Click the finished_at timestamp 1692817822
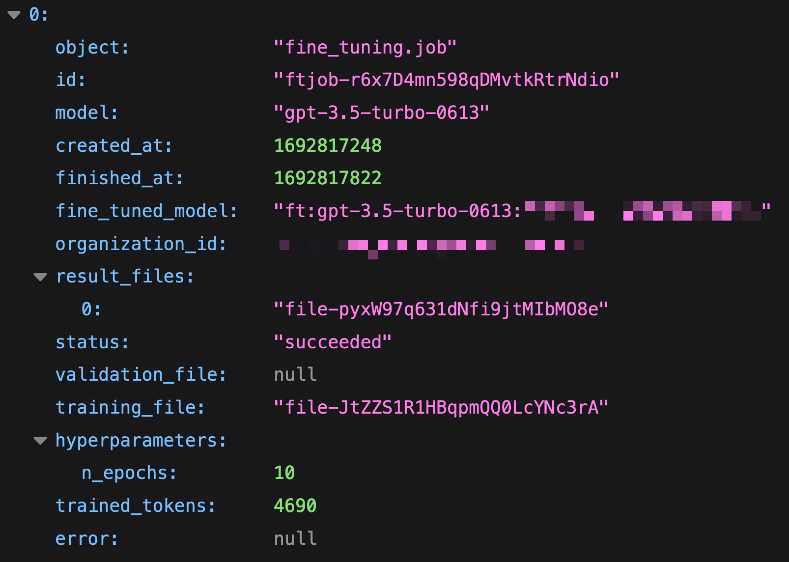789x562 pixels. coord(328,178)
